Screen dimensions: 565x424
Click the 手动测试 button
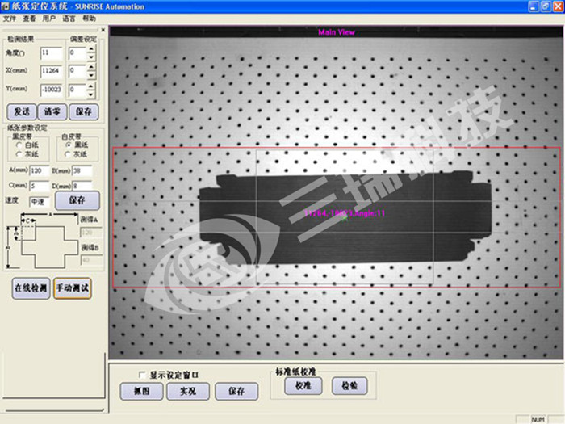point(73,288)
